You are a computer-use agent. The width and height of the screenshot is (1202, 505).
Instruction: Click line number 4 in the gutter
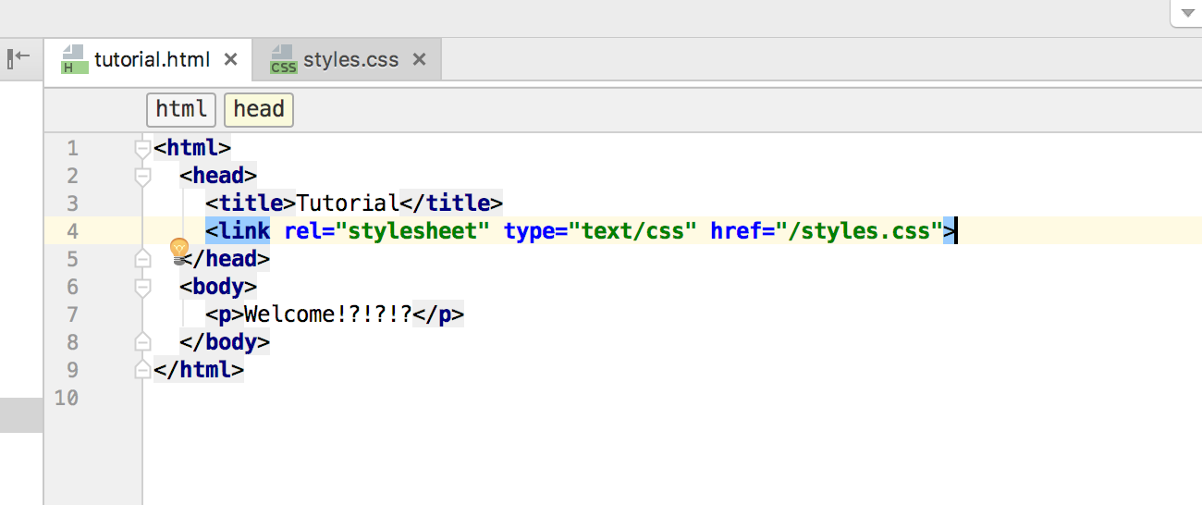[73, 231]
